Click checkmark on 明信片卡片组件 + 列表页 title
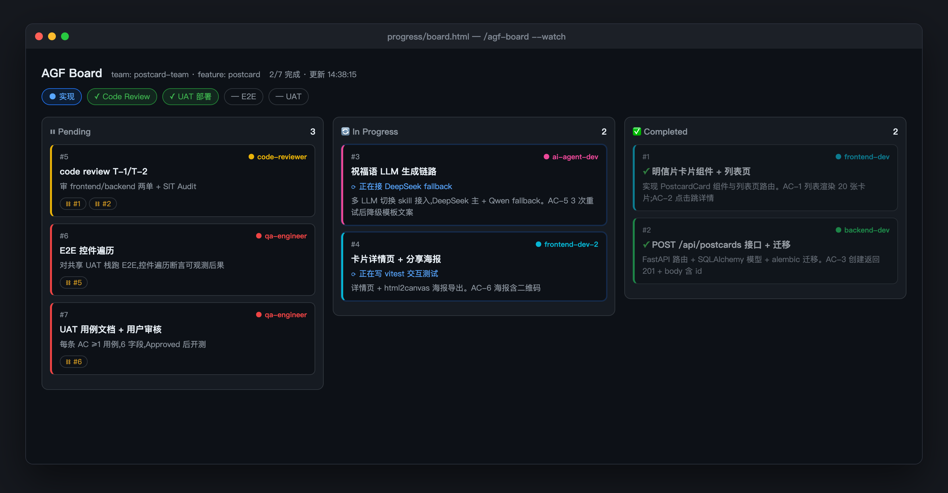948x493 pixels. tap(646, 171)
